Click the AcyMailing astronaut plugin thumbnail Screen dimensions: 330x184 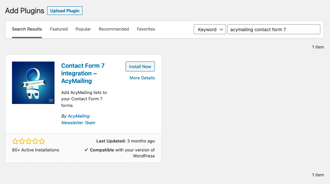[33, 83]
